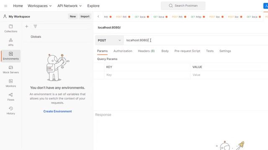This screenshot has height=150, width=268.
Task: Click the VALUE column header
Action: 197,67
